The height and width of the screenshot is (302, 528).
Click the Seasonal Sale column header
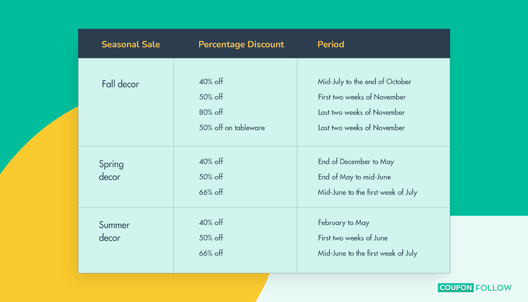pyautogui.click(x=131, y=44)
